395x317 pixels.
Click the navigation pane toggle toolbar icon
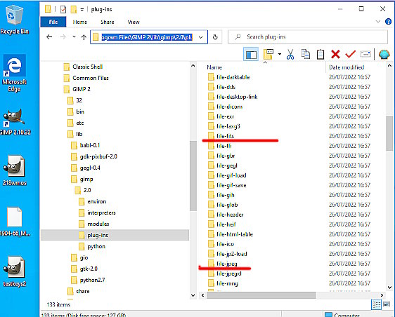pos(251,54)
